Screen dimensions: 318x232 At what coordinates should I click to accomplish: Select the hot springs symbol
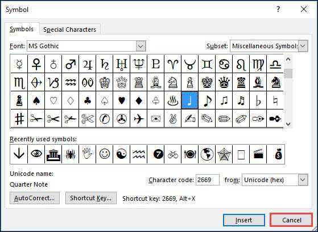[173, 100]
